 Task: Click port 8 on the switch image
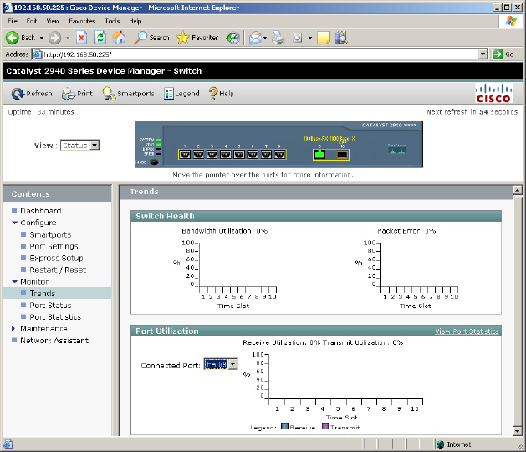(280, 155)
